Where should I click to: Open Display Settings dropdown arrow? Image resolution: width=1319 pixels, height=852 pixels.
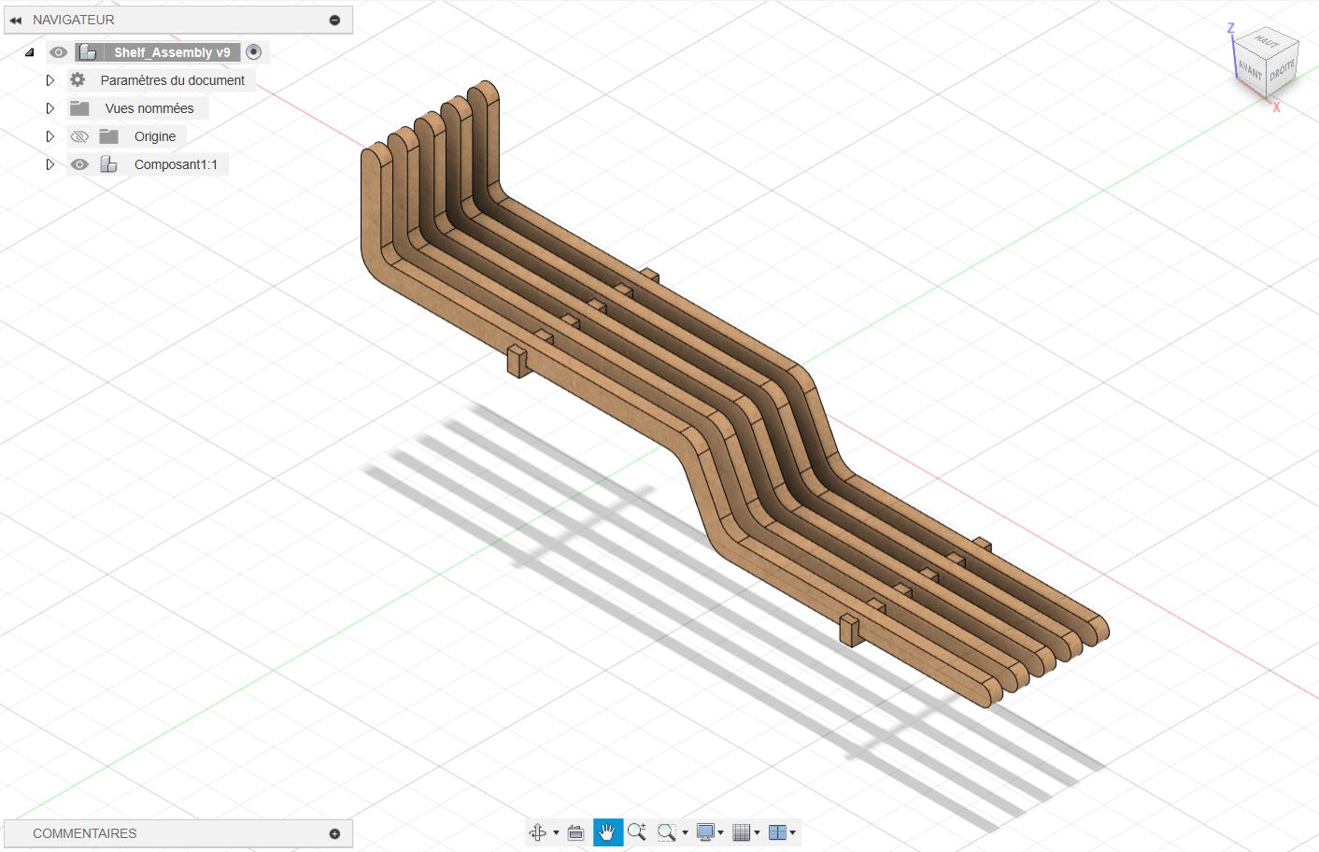(x=720, y=833)
